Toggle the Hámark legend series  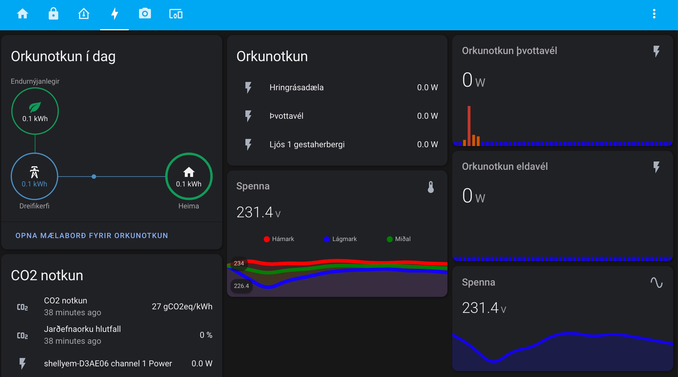[x=279, y=239]
